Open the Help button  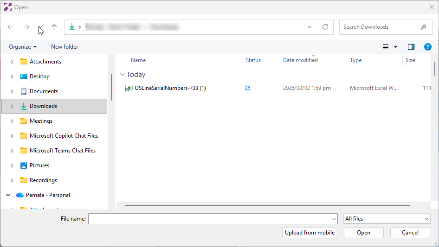coord(427,47)
